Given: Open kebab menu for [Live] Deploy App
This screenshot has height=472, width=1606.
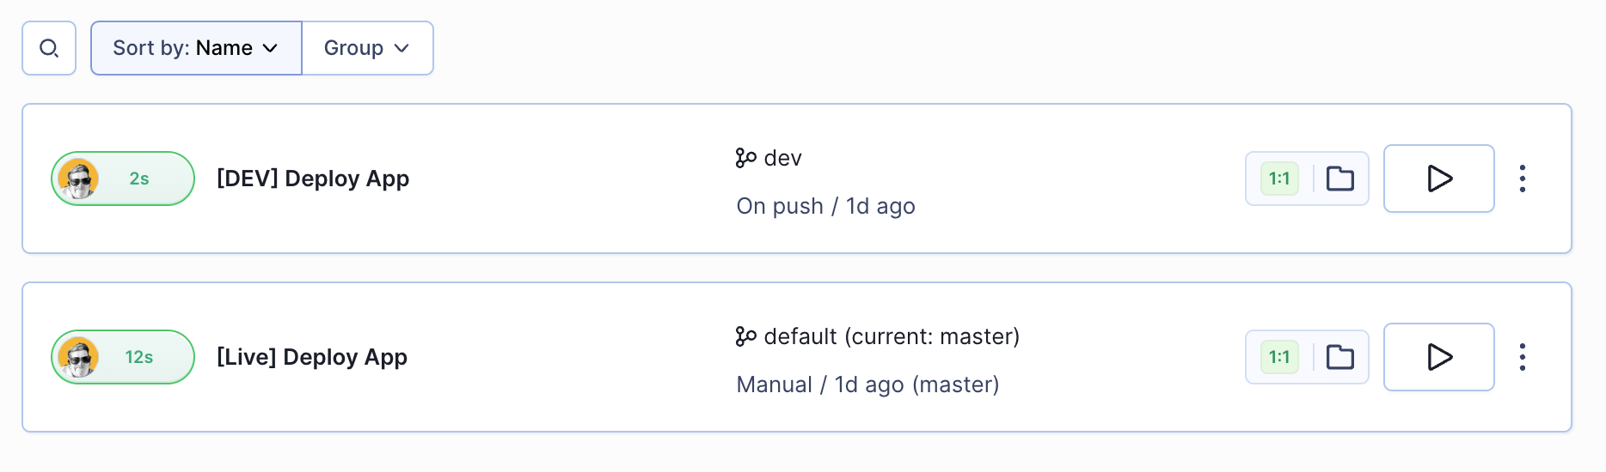Looking at the screenshot, I should (1522, 357).
